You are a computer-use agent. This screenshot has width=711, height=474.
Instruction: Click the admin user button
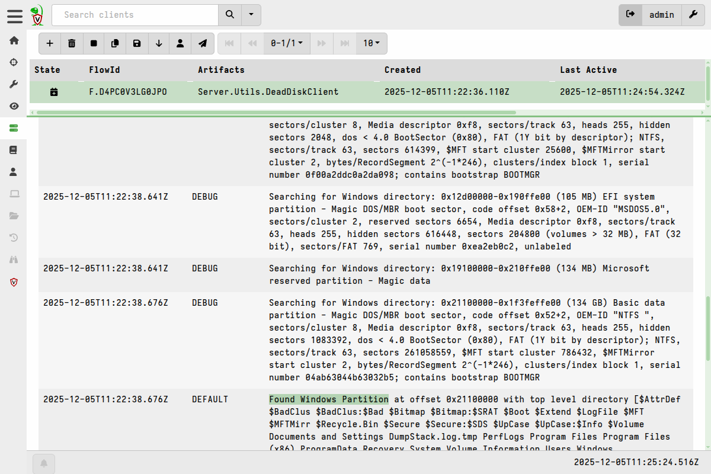pos(662,15)
